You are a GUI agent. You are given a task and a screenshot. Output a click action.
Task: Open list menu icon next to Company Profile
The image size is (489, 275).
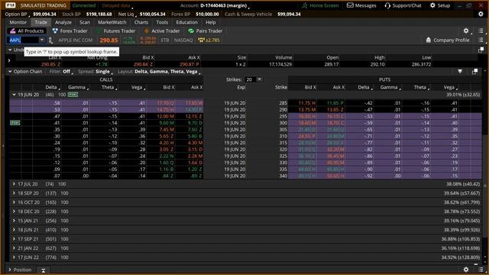click(x=481, y=40)
